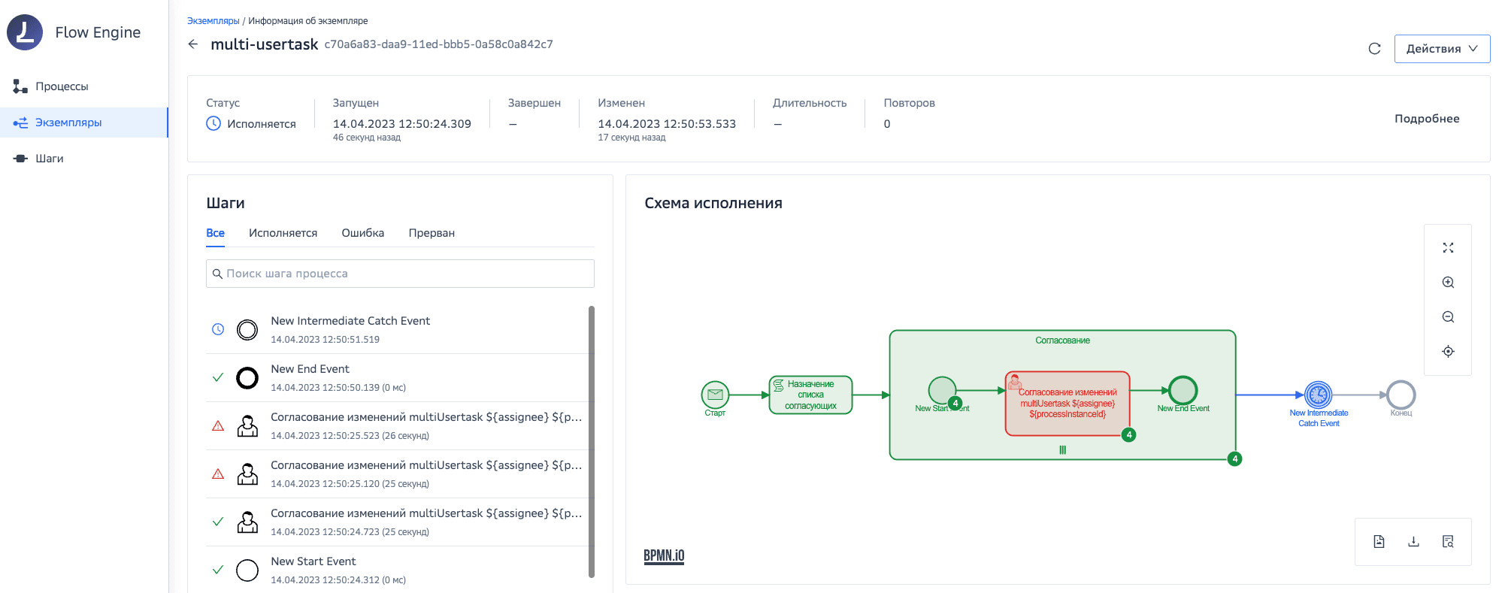Click the error triangle on the 12:50:25.120 step
1502x593 pixels.
(218, 474)
